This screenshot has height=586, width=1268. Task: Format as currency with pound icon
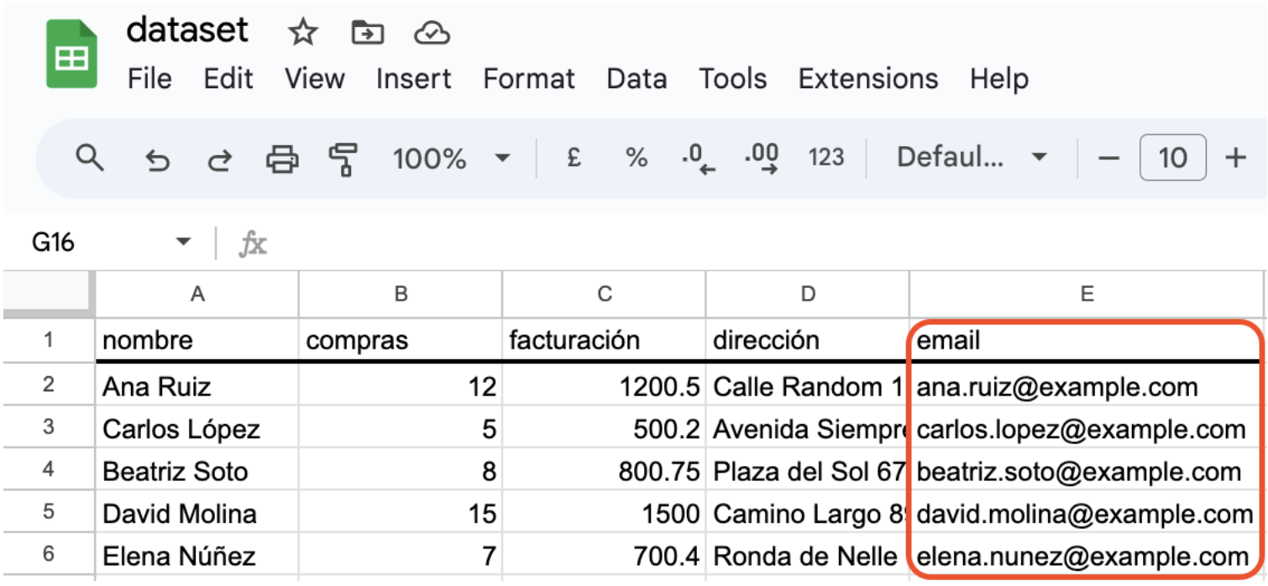(574, 158)
